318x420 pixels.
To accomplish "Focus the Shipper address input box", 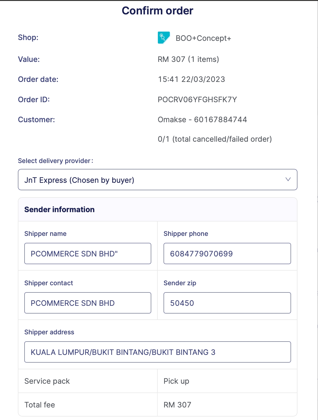I will [157, 352].
